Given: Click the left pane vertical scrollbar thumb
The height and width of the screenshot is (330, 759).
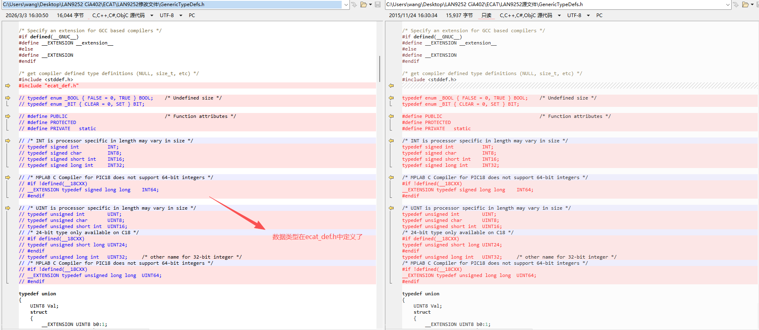Looking at the screenshot, I should (x=379, y=69).
